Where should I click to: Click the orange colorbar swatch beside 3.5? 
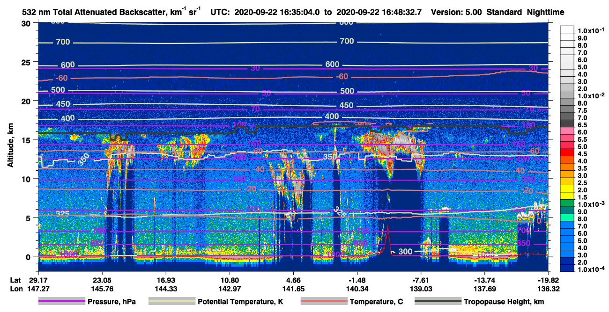click(x=568, y=167)
